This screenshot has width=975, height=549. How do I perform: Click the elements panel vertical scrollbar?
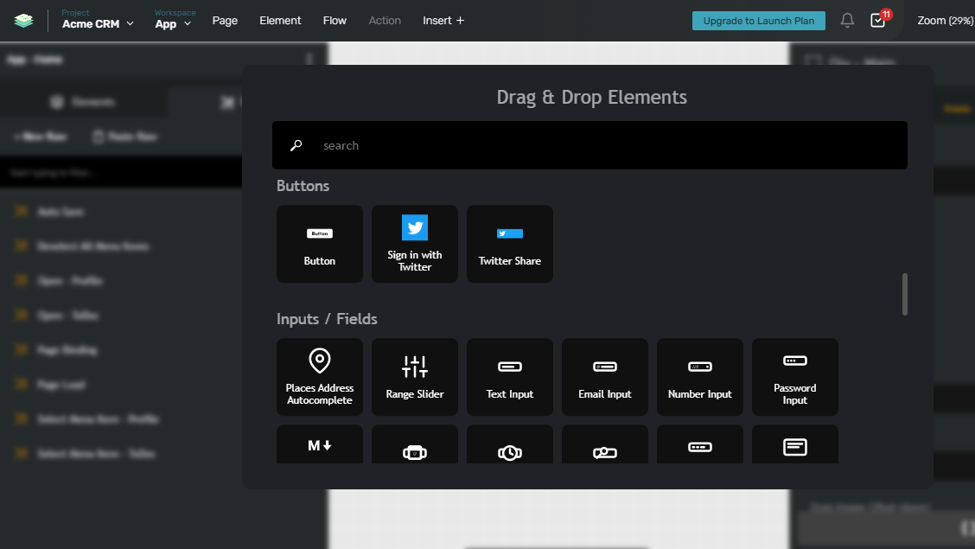905,294
